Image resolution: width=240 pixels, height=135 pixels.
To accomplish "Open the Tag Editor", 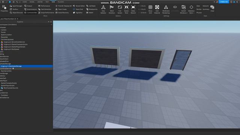I will click(x=78, y=13).
